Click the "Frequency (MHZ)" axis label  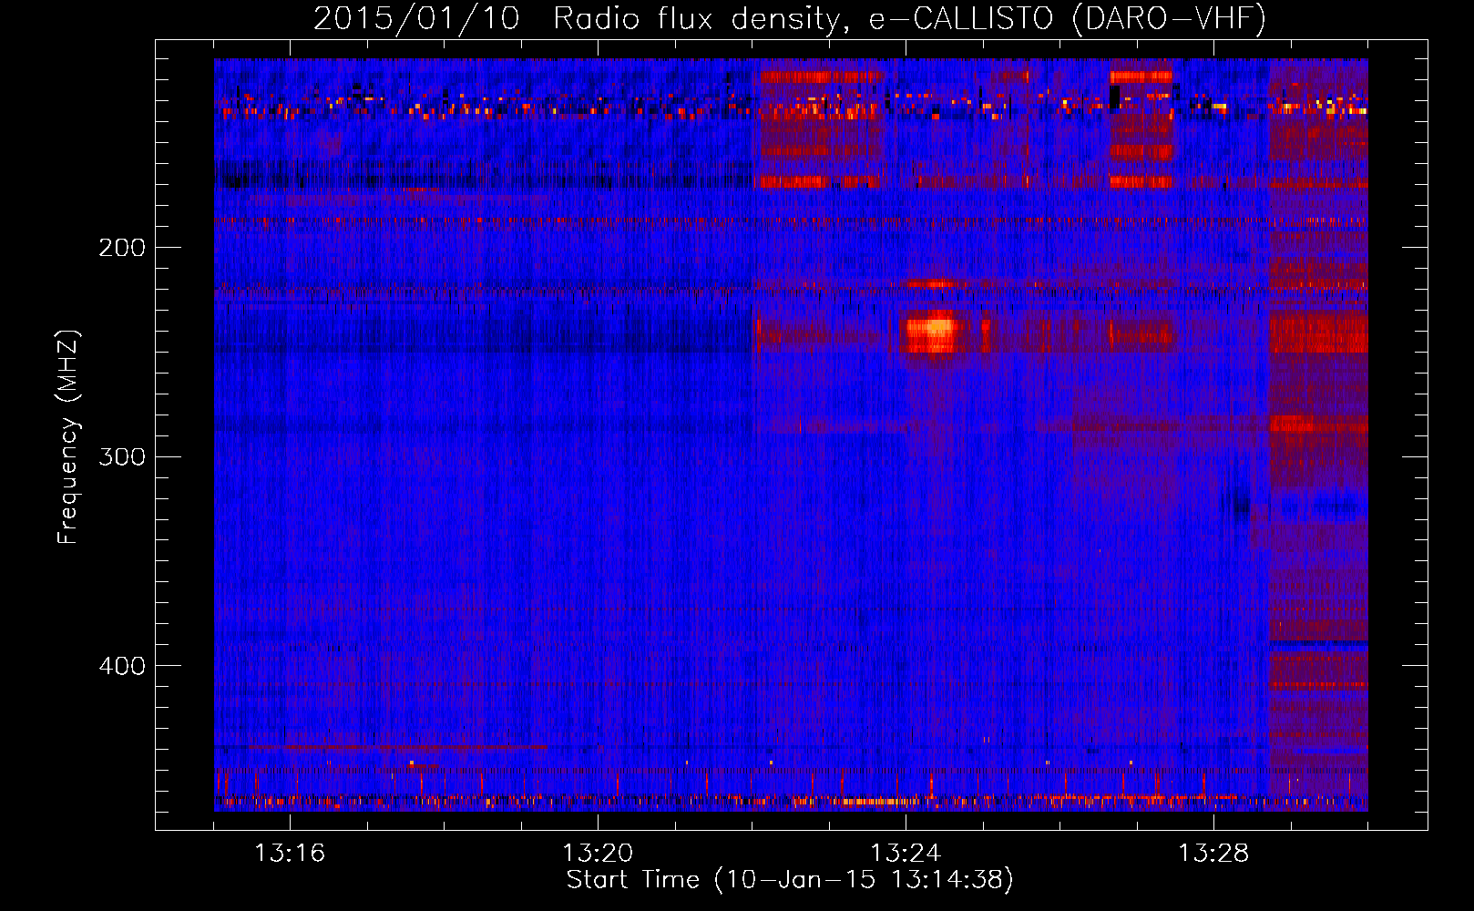(x=68, y=436)
